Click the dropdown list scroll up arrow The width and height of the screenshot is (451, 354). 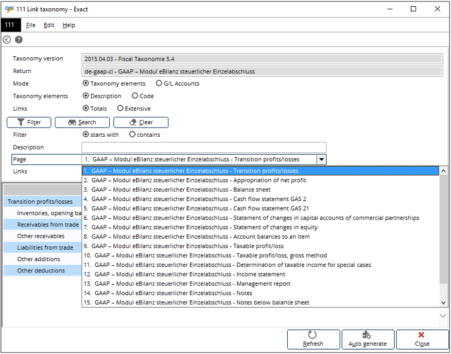pos(444,171)
